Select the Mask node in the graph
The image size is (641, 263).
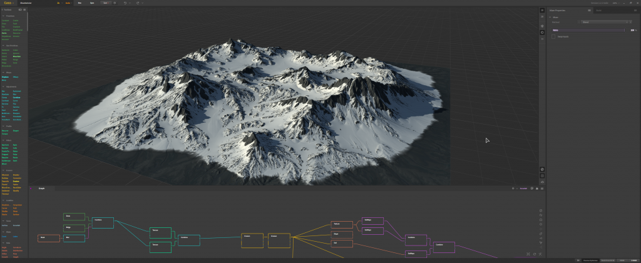(49, 238)
